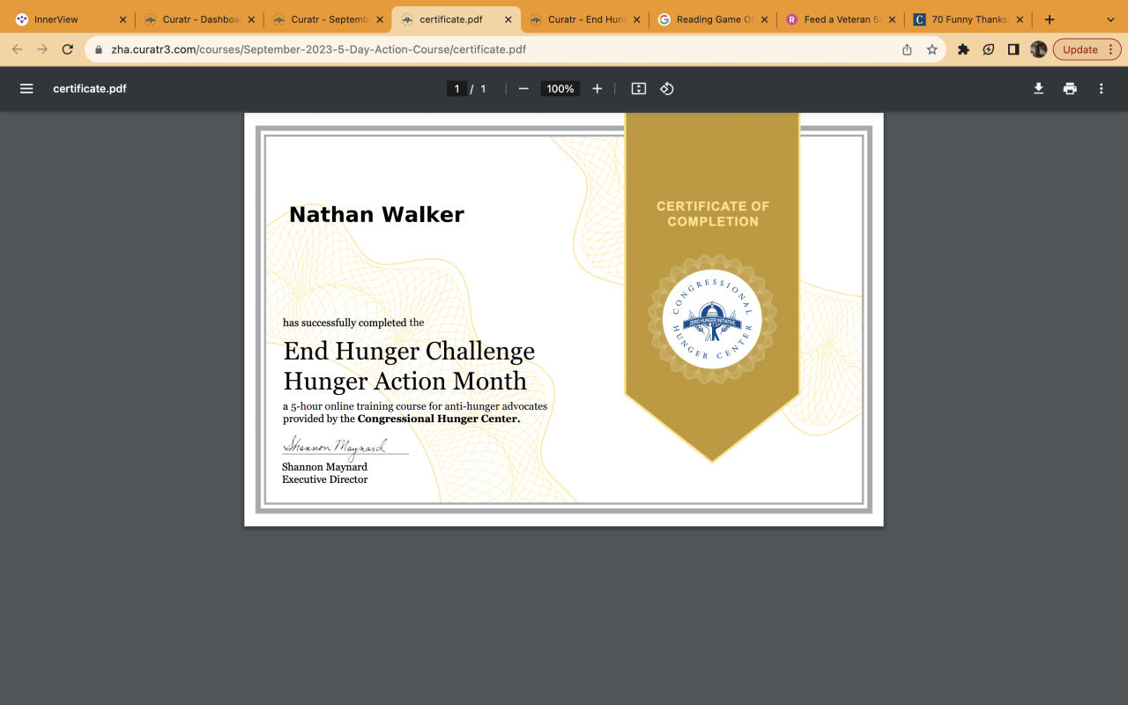
Task: Zoom in the PDF with plus icon
Action: click(x=597, y=88)
